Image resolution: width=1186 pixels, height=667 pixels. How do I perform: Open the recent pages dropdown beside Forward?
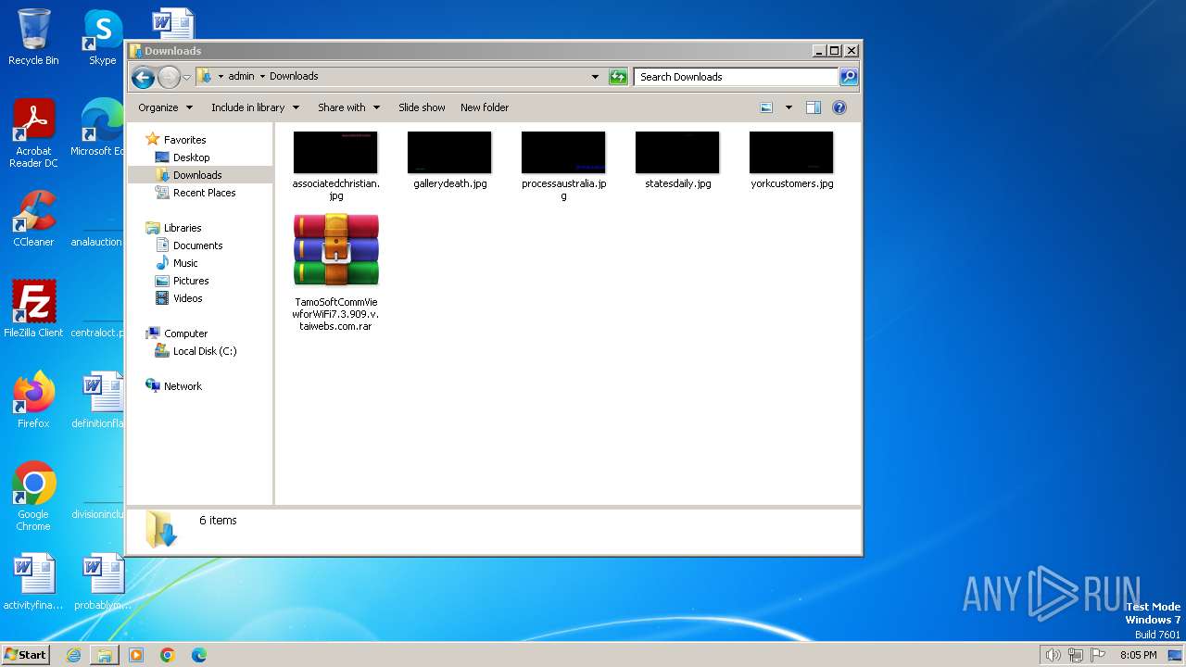186,77
